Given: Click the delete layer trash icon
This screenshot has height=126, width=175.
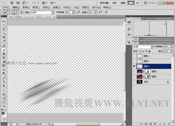Looking at the screenshot, I should coord(169,124).
